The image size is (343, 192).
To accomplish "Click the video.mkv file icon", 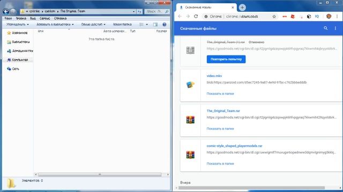I will (190, 85).
